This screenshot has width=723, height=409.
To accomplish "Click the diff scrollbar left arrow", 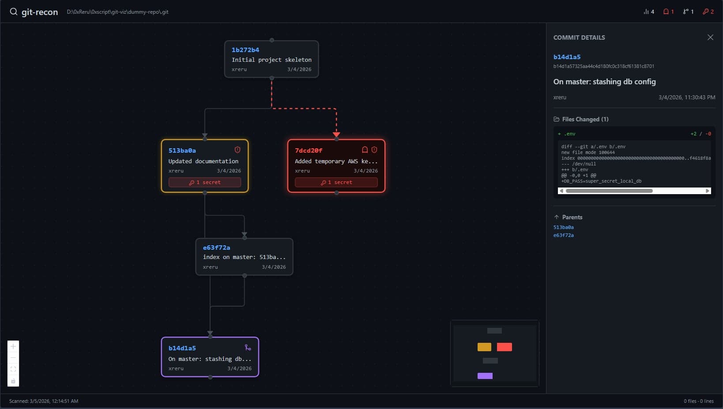I will point(561,191).
